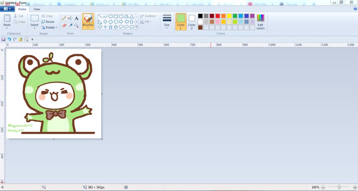Choose the Rounded rectangle shape

(x=121, y=17)
